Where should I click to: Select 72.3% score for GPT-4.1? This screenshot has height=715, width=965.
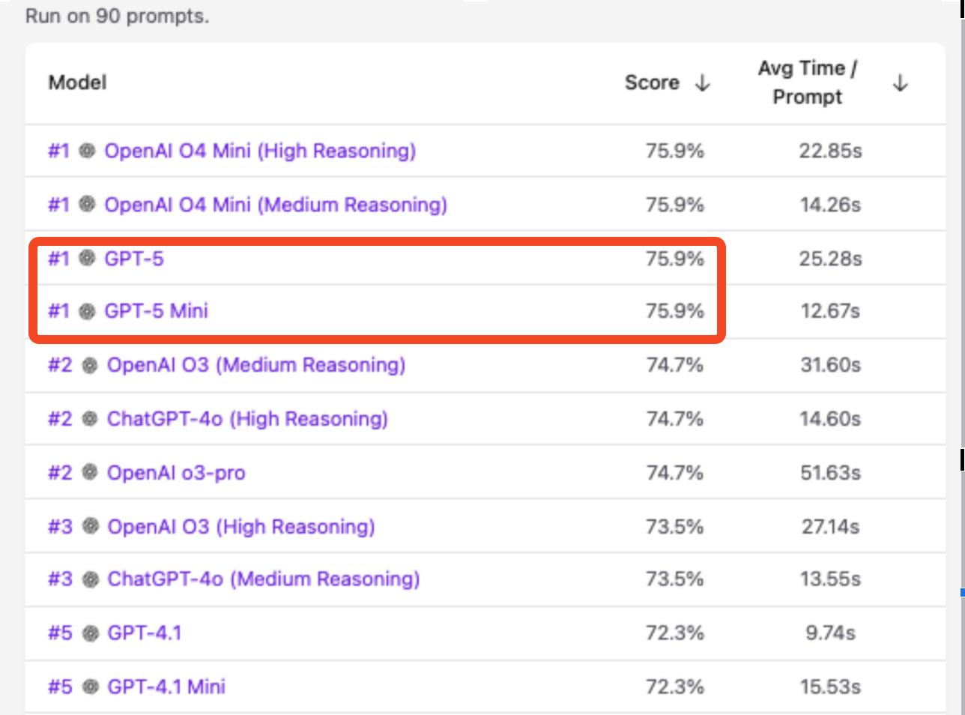point(675,633)
